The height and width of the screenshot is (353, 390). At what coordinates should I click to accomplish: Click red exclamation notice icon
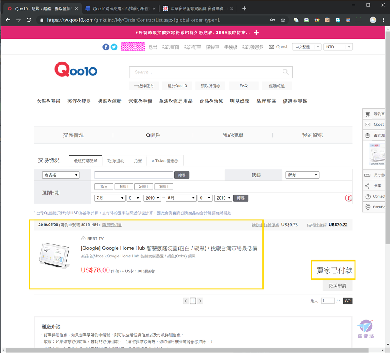tap(348, 198)
